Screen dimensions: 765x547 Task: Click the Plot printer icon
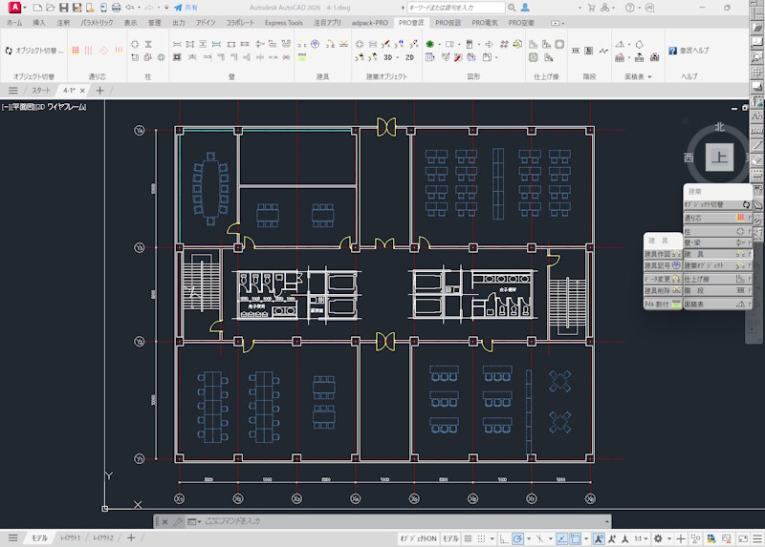click(116, 8)
